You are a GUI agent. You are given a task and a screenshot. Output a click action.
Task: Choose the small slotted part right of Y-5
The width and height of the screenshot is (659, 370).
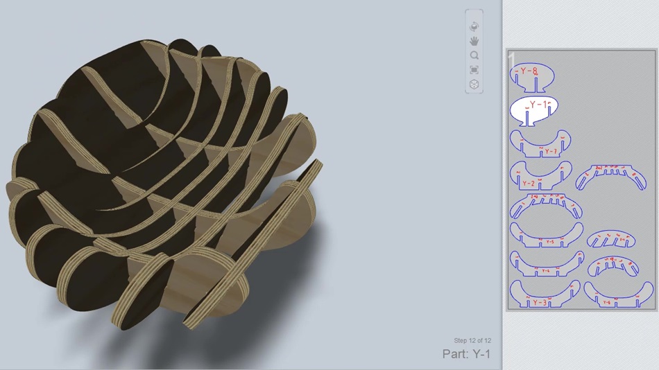coord(610,239)
